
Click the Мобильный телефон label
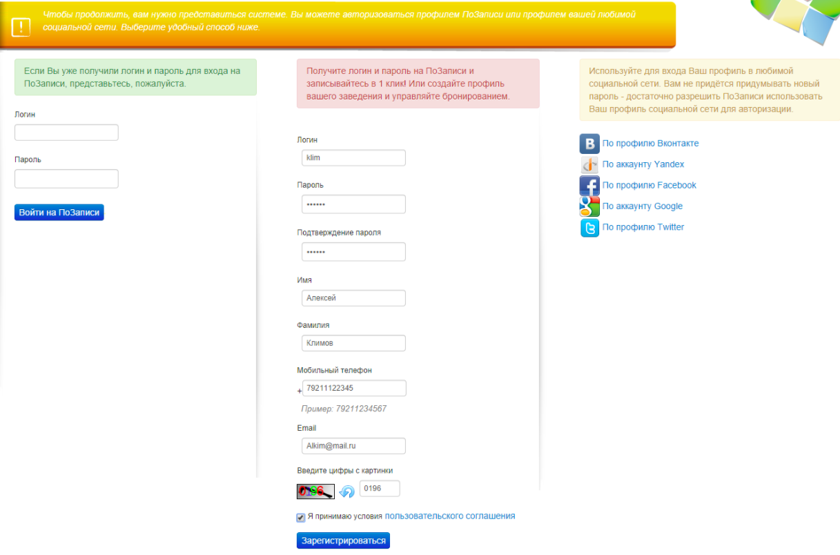tap(334, 371)
